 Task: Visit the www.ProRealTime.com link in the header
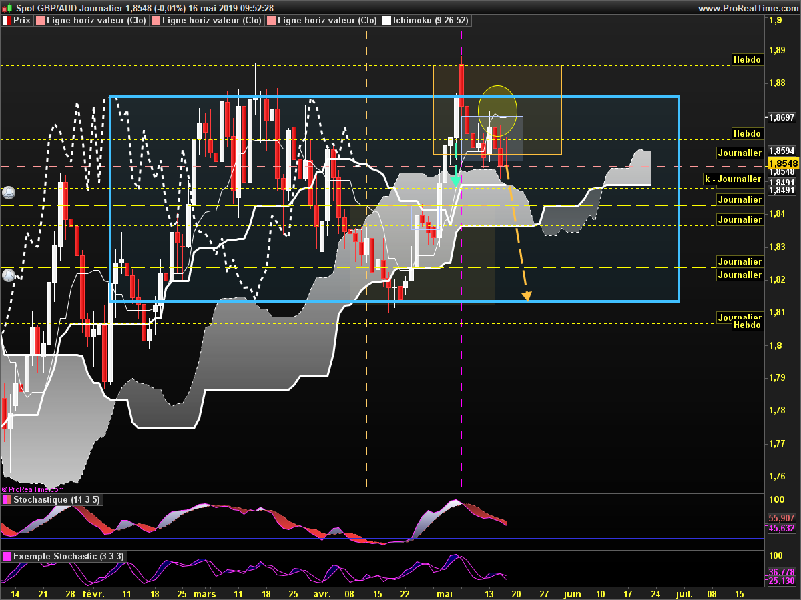point(748,8)
